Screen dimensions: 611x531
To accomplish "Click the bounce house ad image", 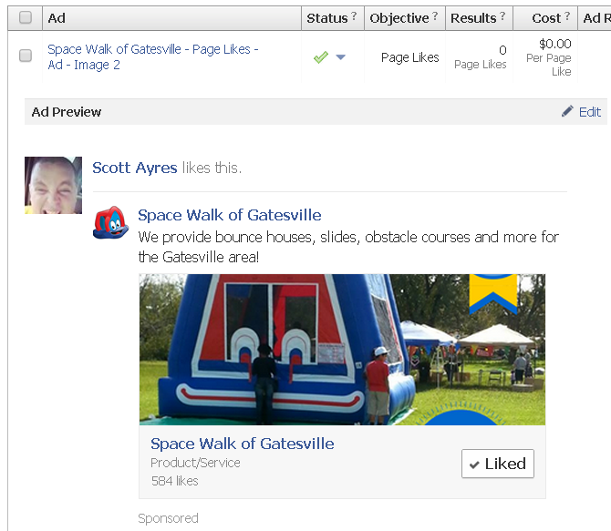I will click(x=342, y=350).
